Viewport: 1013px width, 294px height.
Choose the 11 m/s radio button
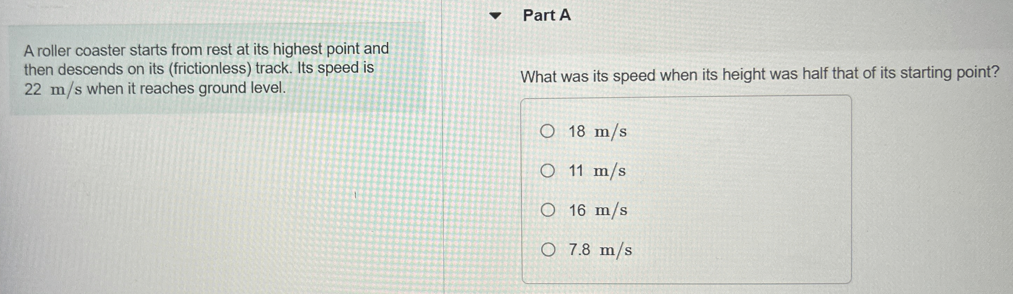tap(547, 171)
